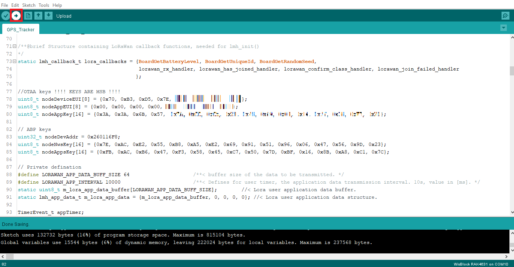514x267 pixels.
Task: Place cursor on nodeDevAddr line 83
Action: (x=69, y=137)
